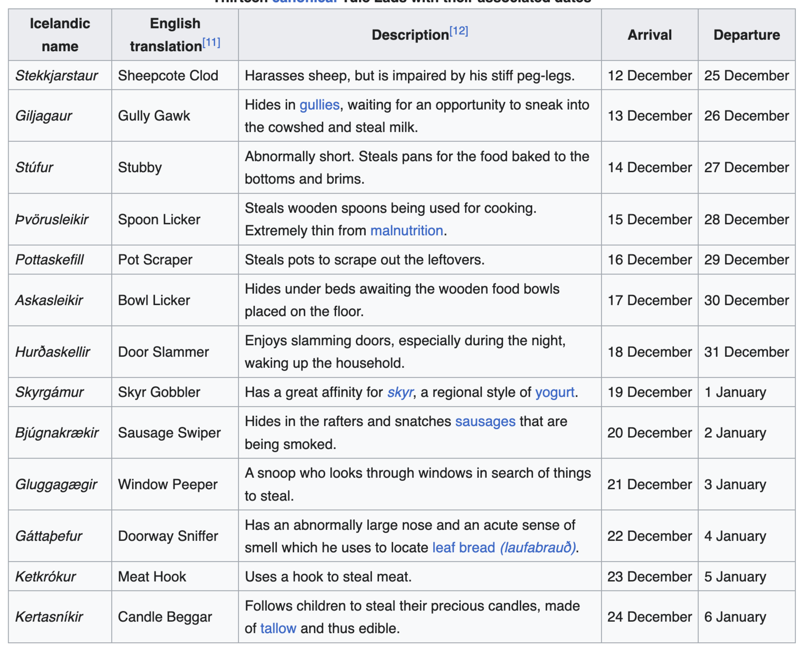Select the translation Door Slammer
802x649 pixels.
point(163,352)
